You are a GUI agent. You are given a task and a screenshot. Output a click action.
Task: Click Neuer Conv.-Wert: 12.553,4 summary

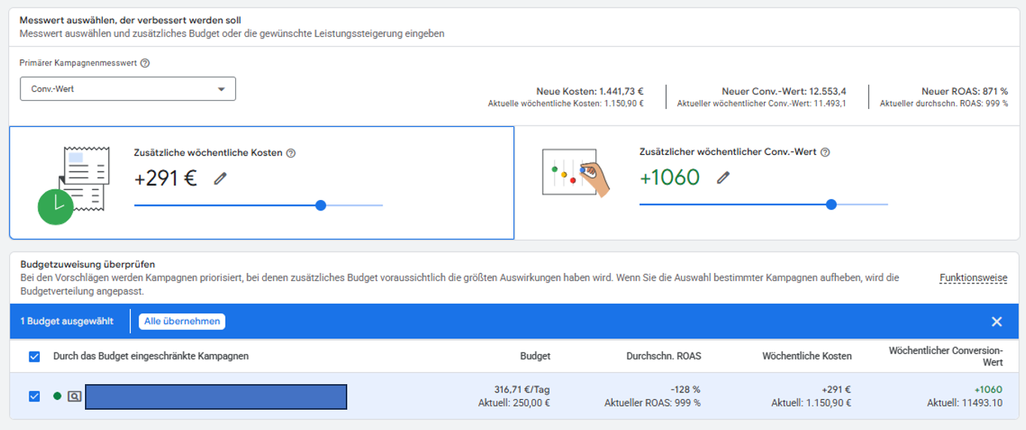point(784,91)
